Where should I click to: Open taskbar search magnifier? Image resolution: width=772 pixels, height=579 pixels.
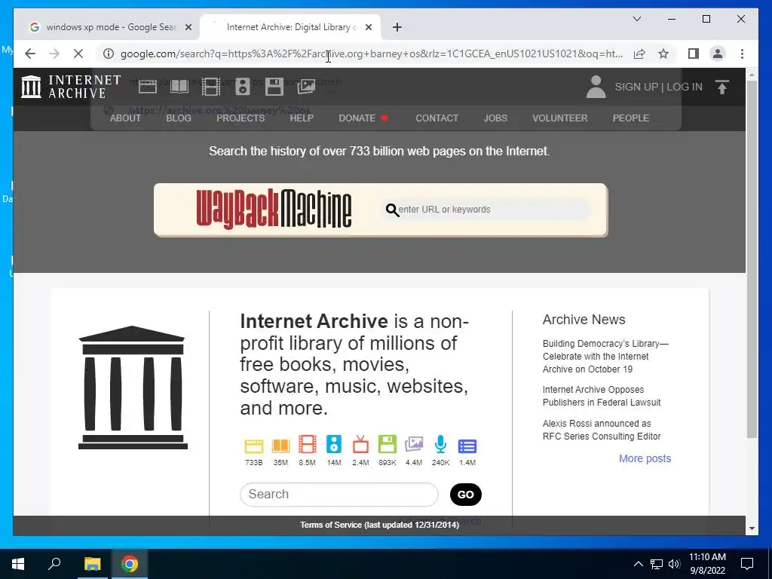[54, 564]
